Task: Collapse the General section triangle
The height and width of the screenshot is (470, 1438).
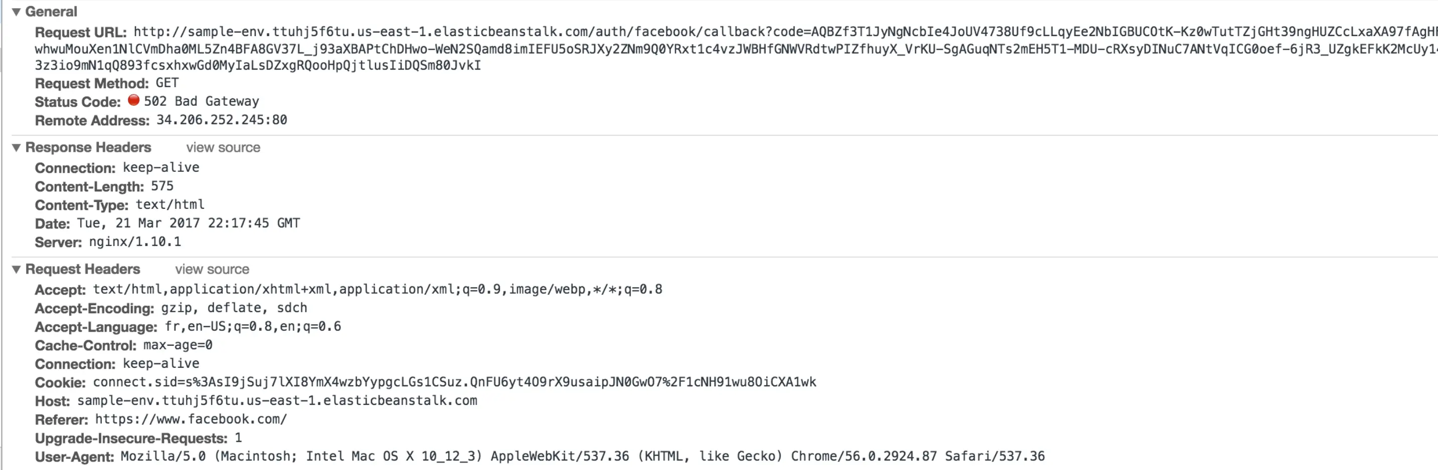Action: (16, 12)
